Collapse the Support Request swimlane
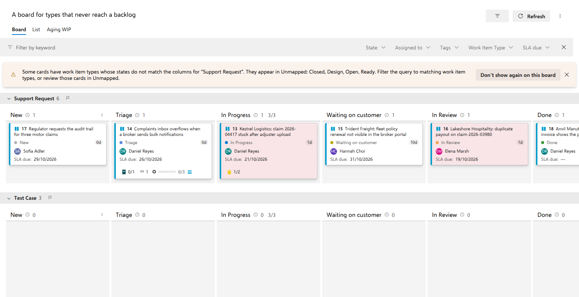The image size is (579, 297). click(9, 99)
